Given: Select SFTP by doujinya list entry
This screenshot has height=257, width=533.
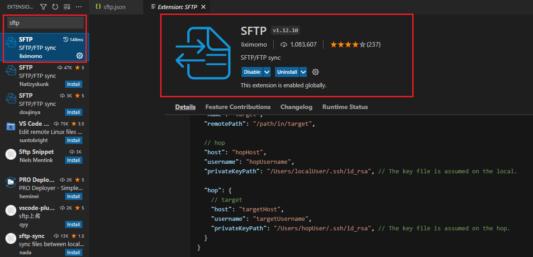Looking at the screenshot, I should coord(44,104).
